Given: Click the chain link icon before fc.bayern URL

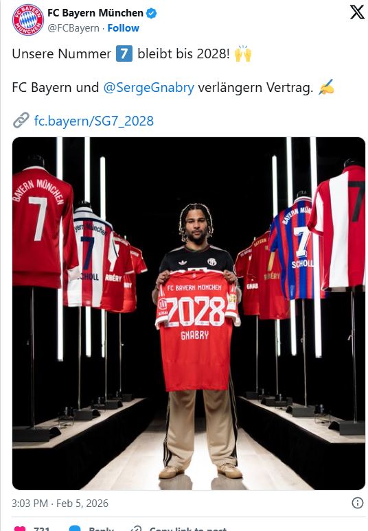Looking at the screenshot, I should (21, 121).
